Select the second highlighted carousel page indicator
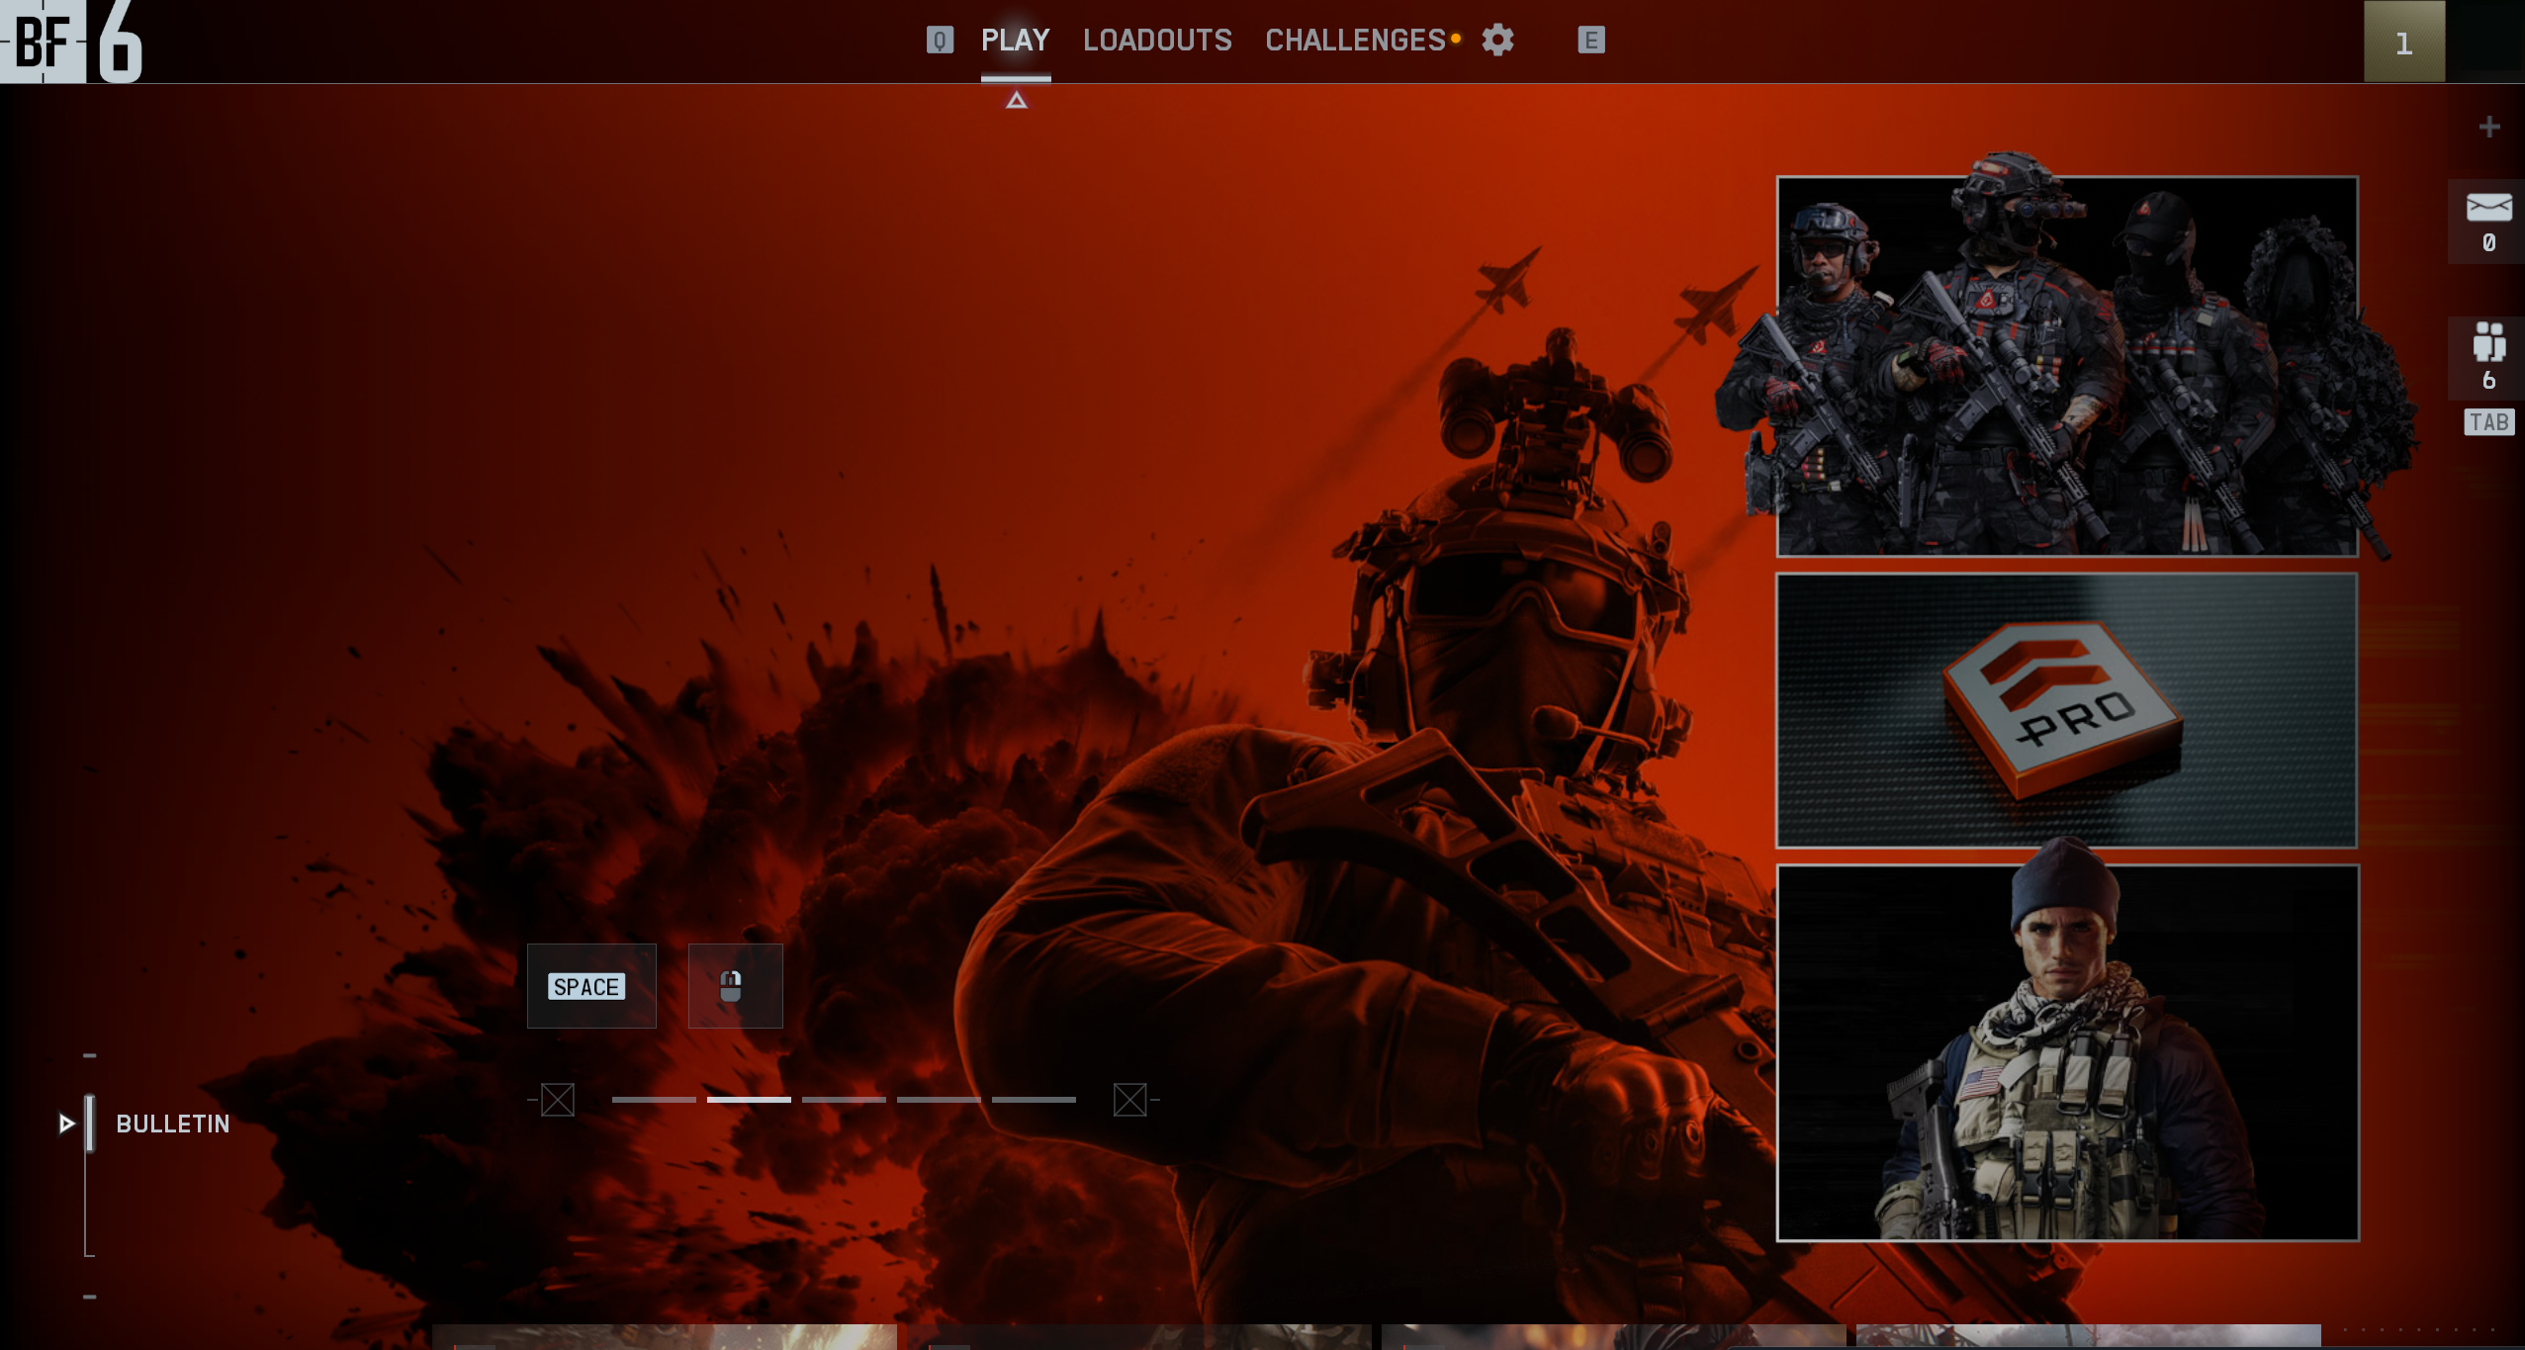 [749, 1100]
